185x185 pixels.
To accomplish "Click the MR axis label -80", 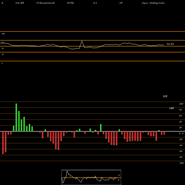I will (x=181, y=157).
